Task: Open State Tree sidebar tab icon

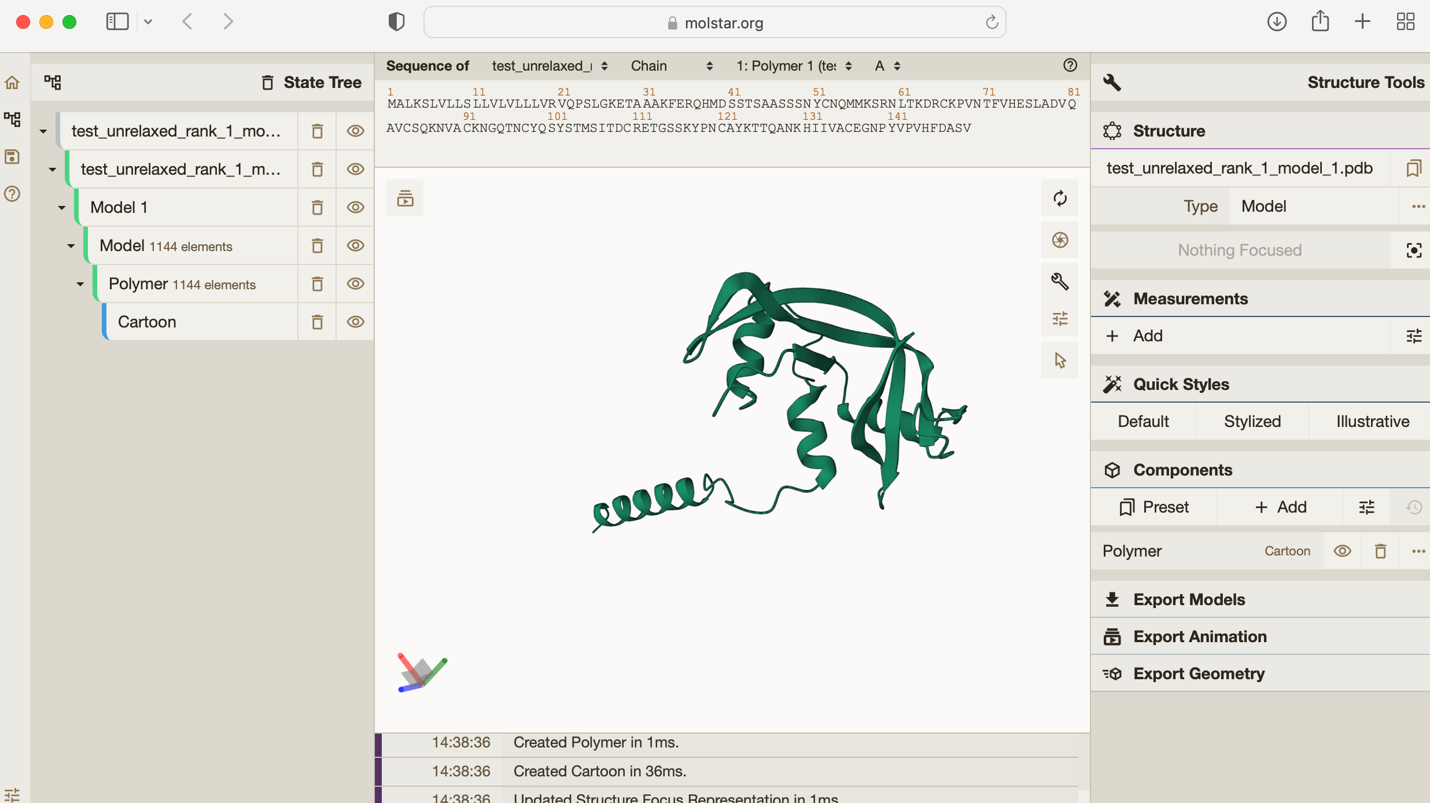Action: click(12, 120)
